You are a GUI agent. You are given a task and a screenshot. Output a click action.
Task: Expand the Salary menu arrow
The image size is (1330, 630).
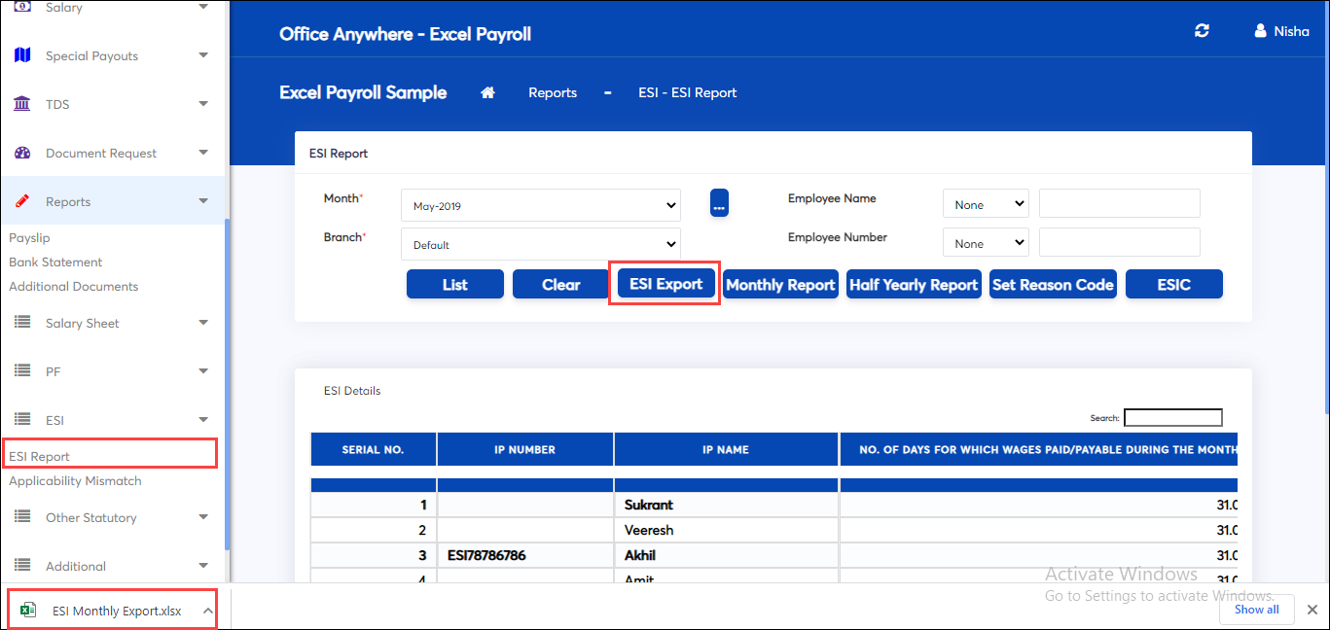click(x=202, y=7)
